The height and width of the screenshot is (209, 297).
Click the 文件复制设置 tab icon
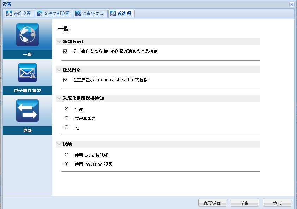click(x=40, y=13)
